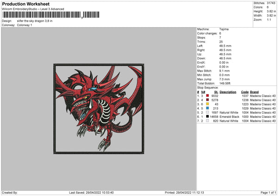
Task: Click the red swatch in stop row 1
Action: tap(208, 96)
